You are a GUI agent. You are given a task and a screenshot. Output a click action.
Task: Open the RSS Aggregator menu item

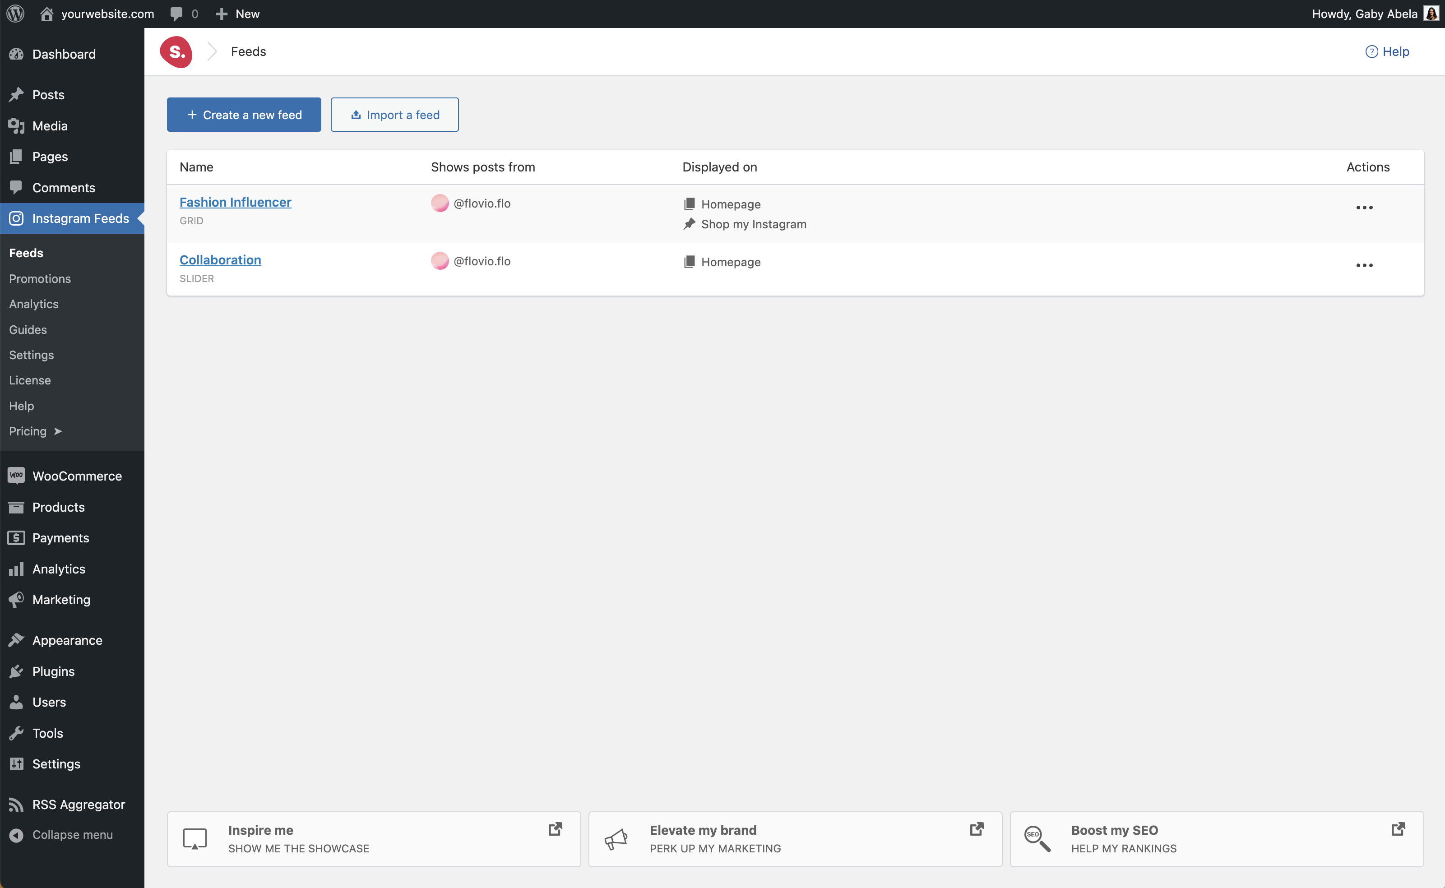(x=78, y=804)
